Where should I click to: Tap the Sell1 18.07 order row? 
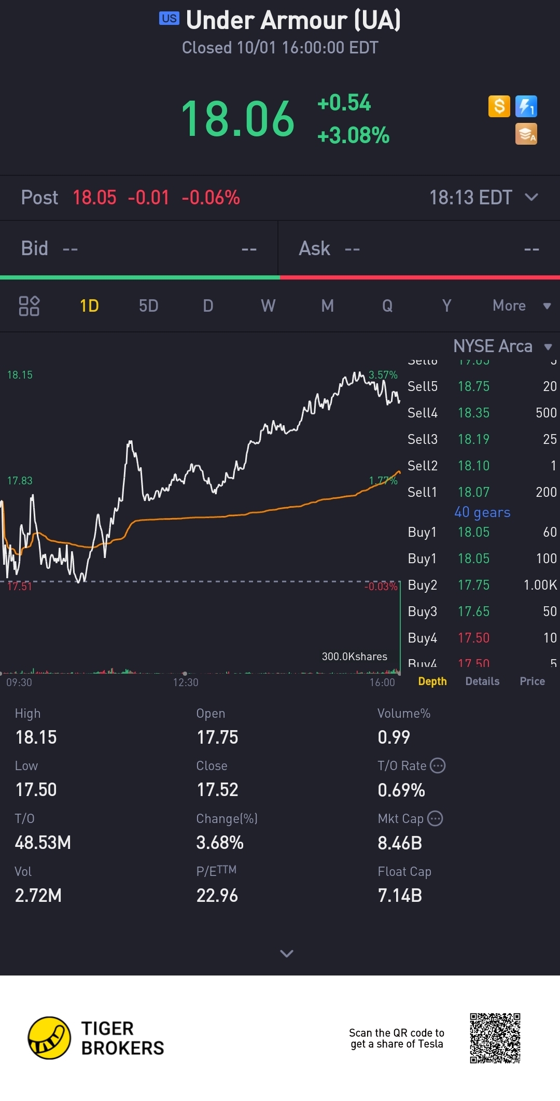click(x=482, y=492)
